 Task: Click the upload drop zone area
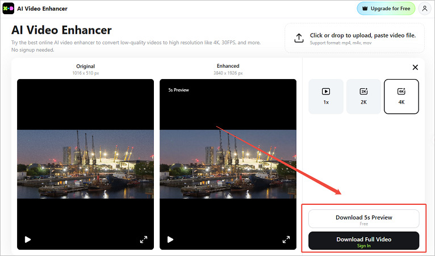pyautogui.click(x=354, y=38)
